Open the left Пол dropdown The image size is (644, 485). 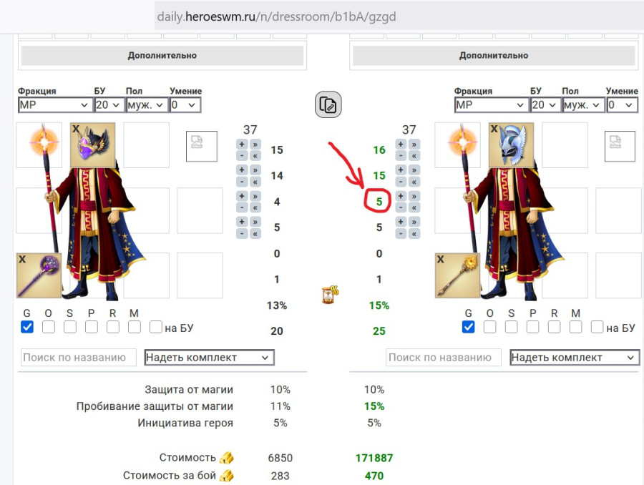[x=146, y=104]
